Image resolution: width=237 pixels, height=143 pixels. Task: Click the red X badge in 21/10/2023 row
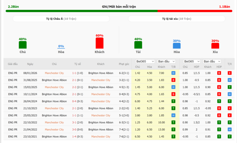pos(230,108)
